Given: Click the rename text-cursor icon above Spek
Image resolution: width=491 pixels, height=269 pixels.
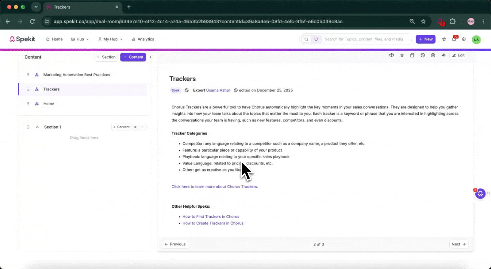Looking at the screenshot, I should pyautogui.click(x=391, y=55).
